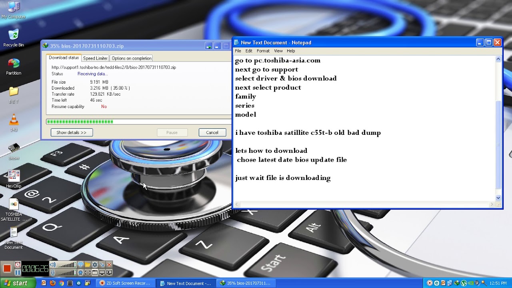The width and height of the screenshot is (512, 288).
Task: Select the window capture mode icon
Action: click(95, 272)
